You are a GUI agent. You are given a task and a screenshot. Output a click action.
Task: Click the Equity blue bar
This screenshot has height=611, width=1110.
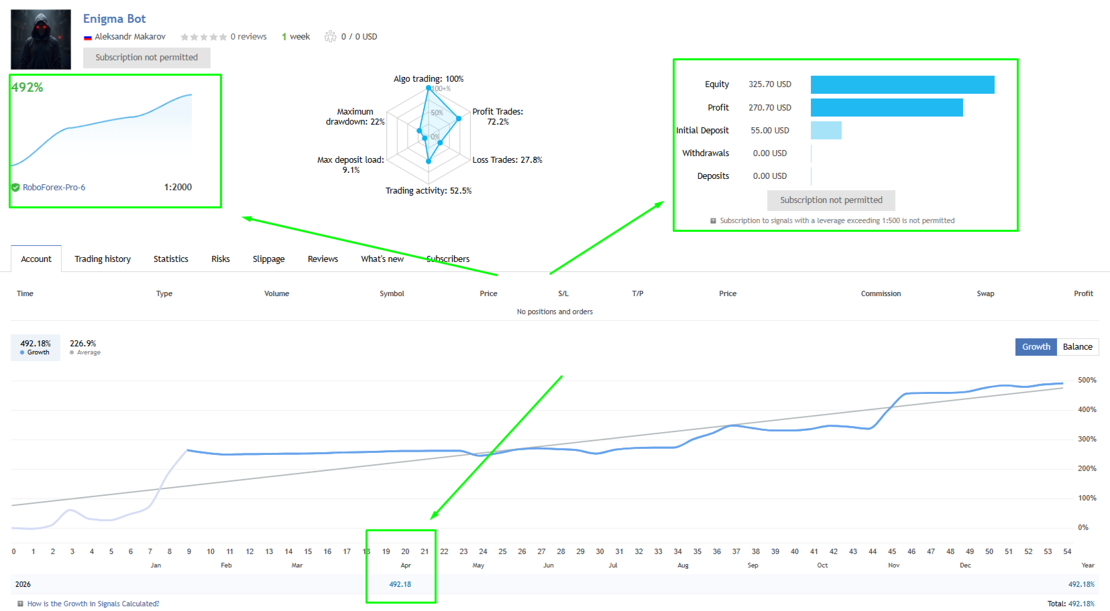coord(903,84)
